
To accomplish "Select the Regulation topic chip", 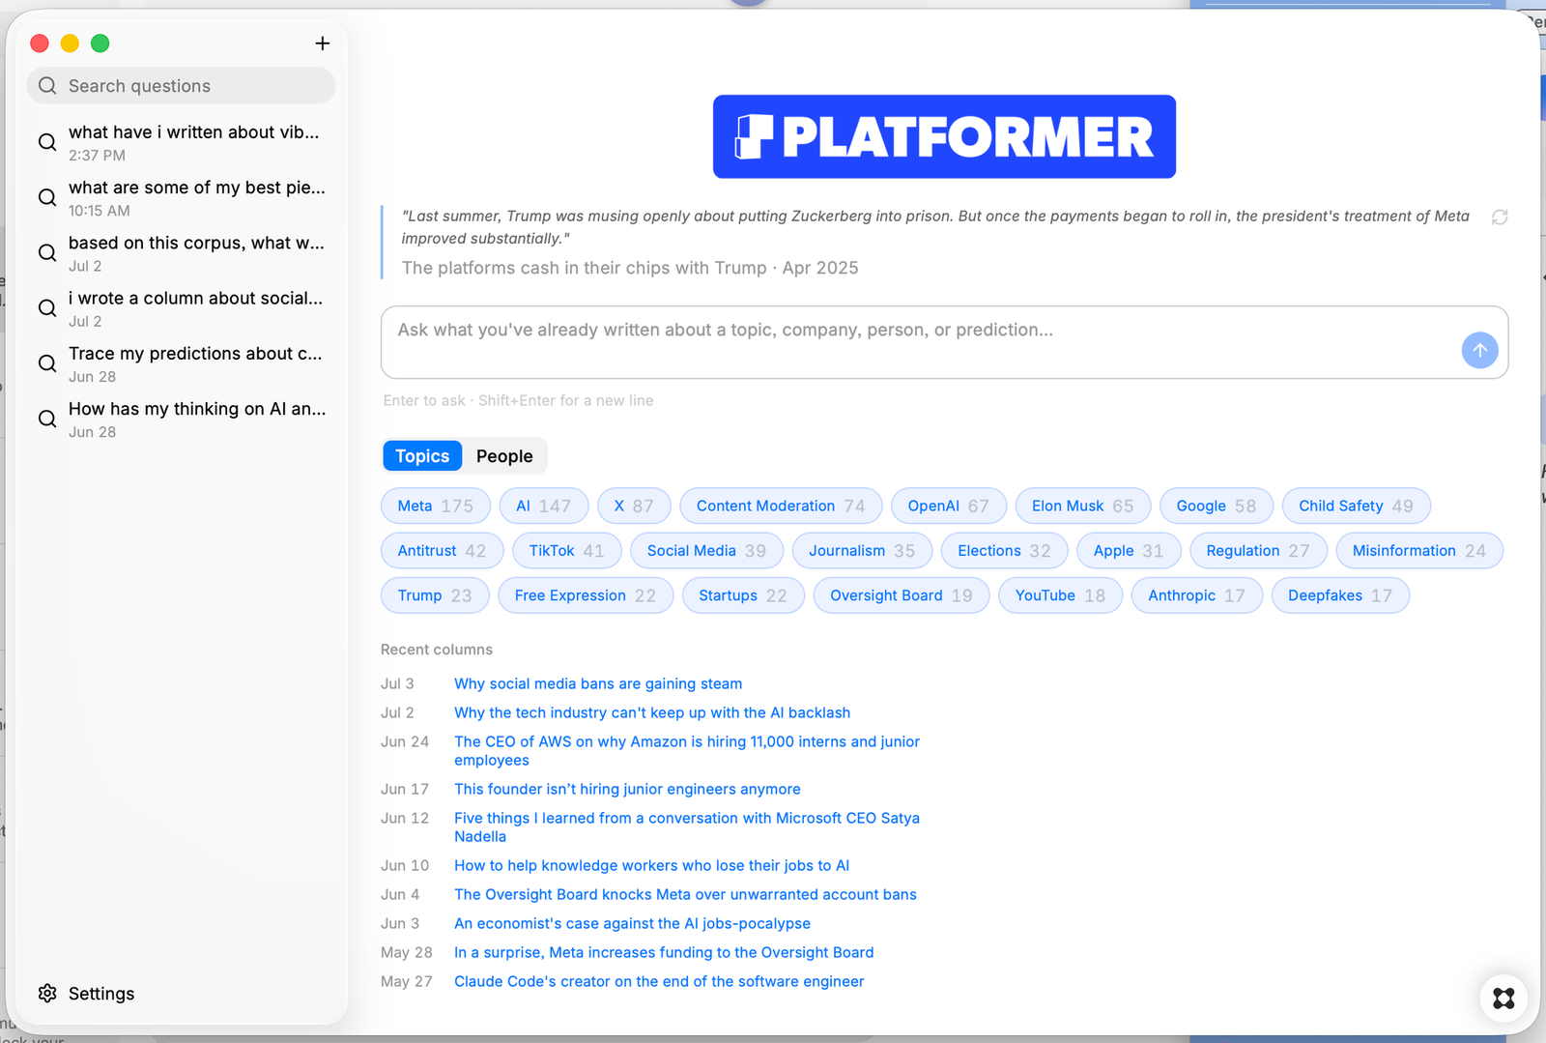I will click(x=1258, y=551).
